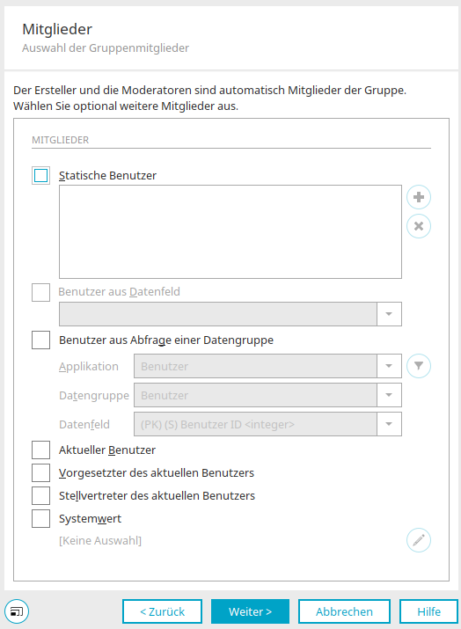The width and height of the screenshot is (461, 629).
Task: Open the filter icon beside Applikation
Action: tap(419, 366)
